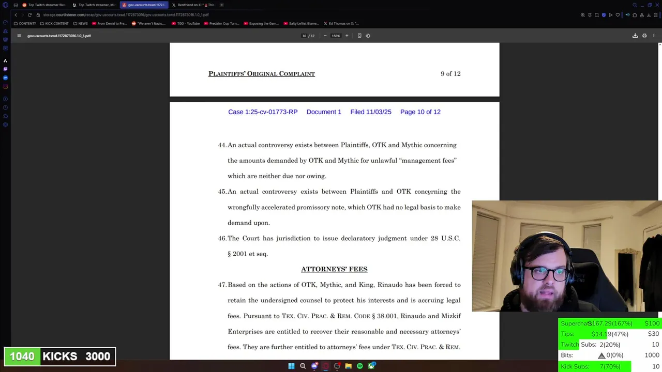Open Spotify from the taskbar
This screenshot has width=662, height=372.
click(360, 366)
